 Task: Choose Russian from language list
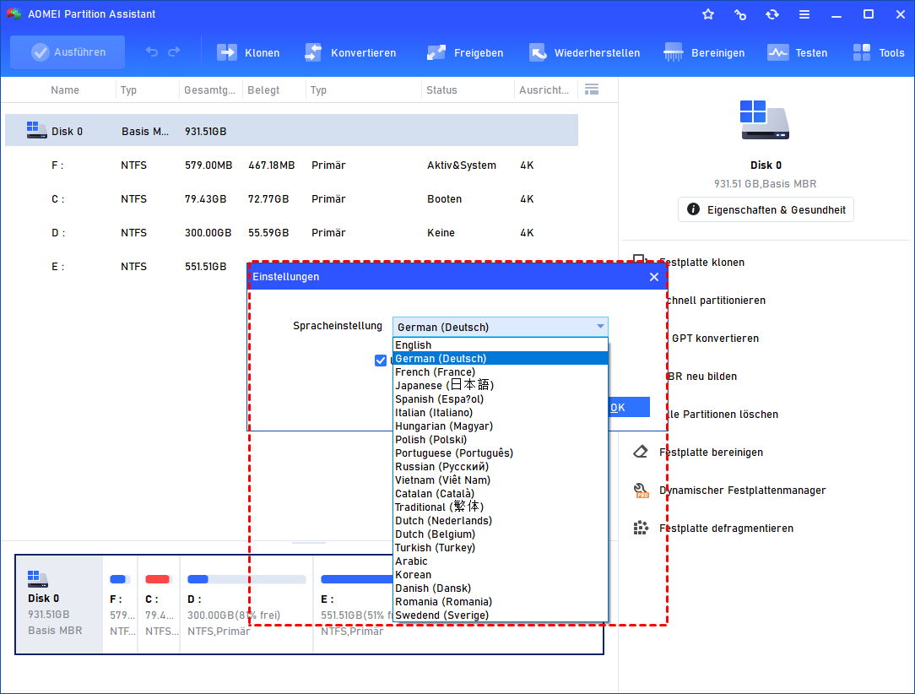coord(501,466)
